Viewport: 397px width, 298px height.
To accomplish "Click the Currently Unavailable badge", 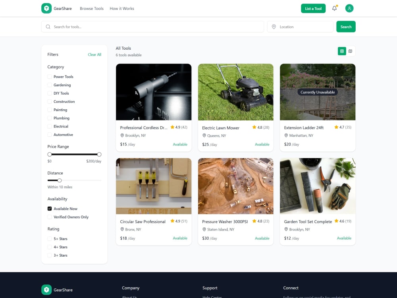I will pyautogui.click(x=318, y=92).
